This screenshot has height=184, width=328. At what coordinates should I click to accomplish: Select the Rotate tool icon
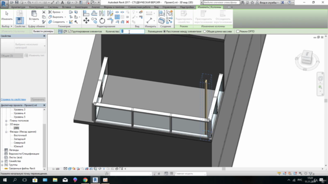pos(102,20)
